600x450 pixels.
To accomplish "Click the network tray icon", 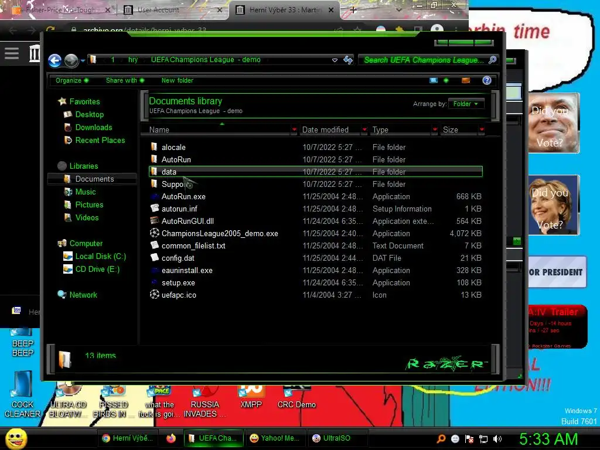I will pos(483,439).
